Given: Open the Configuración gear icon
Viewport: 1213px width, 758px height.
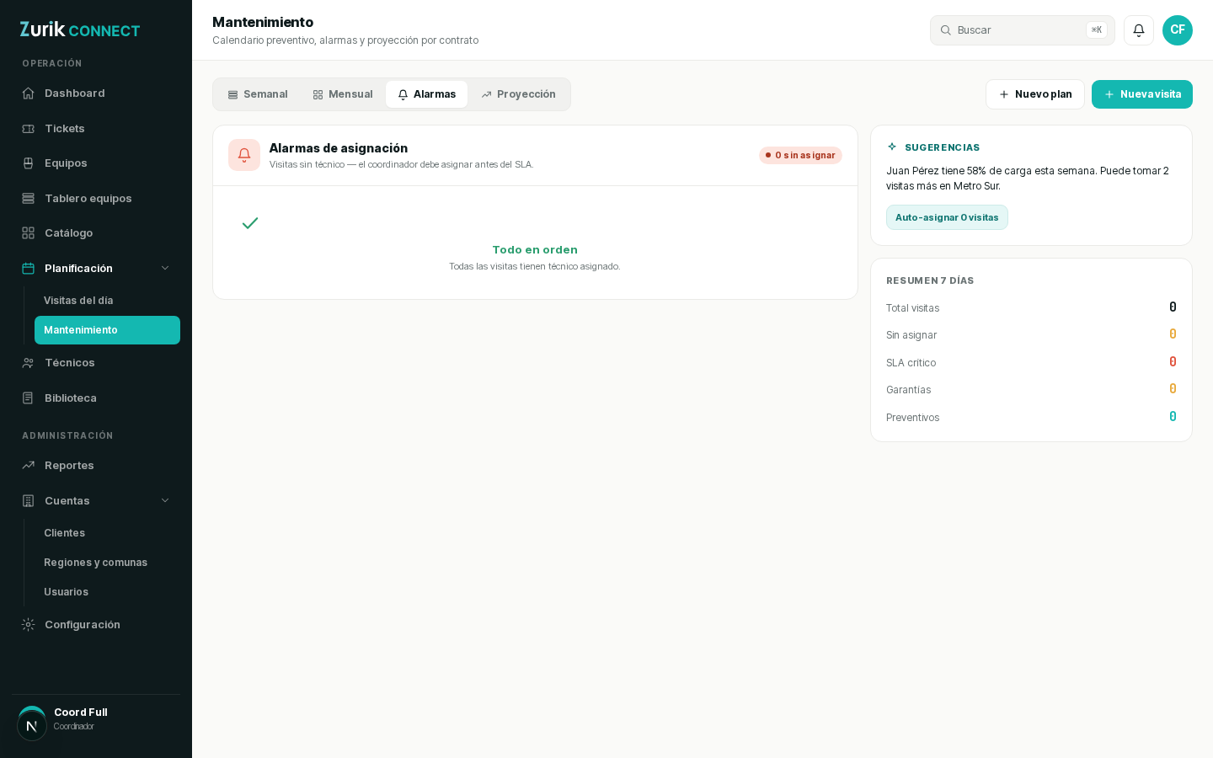Looking at the screenshot, I should click(29, 625).
